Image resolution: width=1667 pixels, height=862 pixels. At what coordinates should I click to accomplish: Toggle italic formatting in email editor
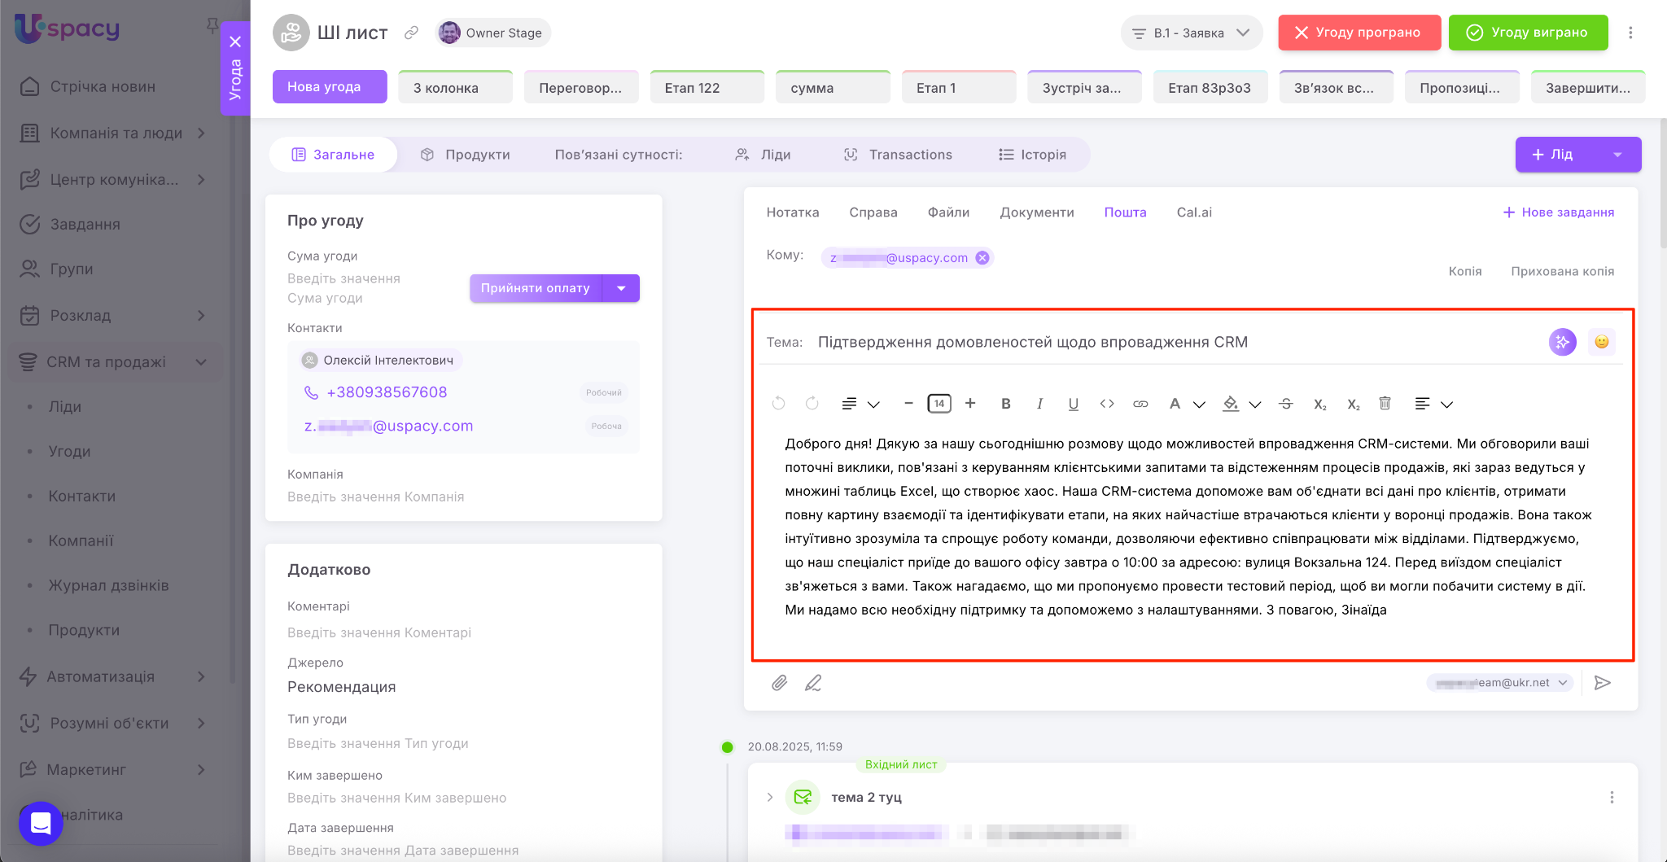1039,404
